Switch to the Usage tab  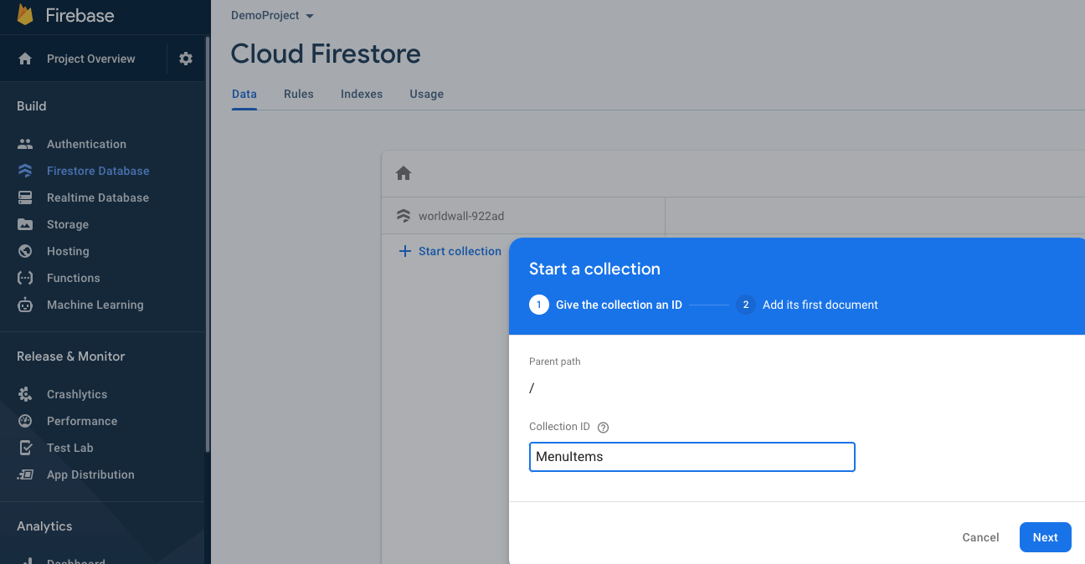[x=427, y=94]
